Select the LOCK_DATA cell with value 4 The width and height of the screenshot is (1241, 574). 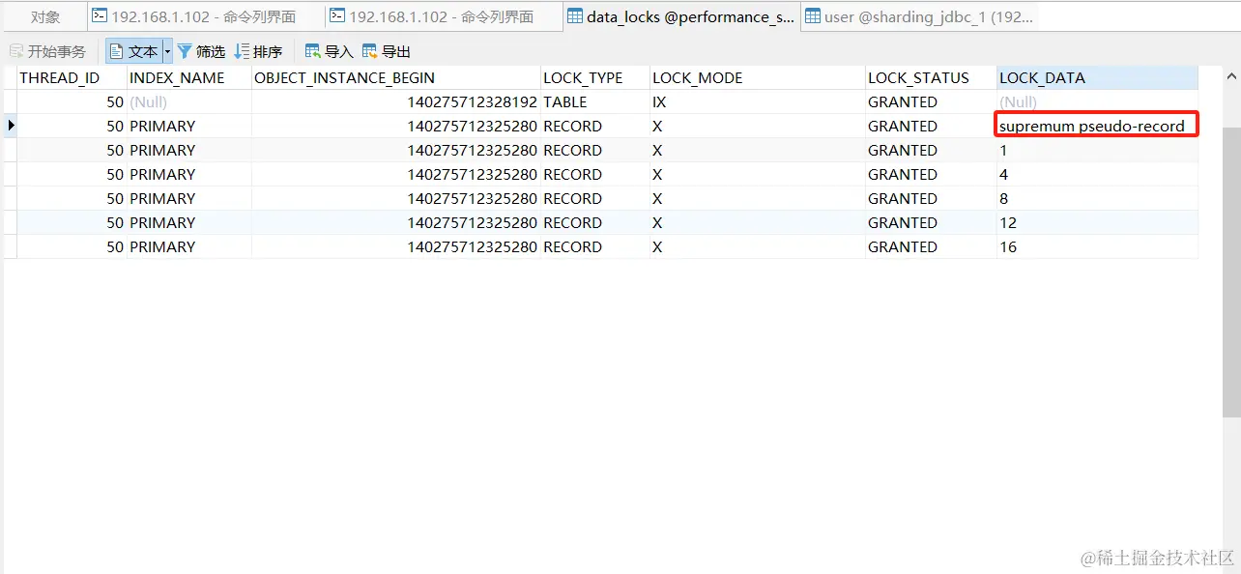click(x=1097, y=174)
